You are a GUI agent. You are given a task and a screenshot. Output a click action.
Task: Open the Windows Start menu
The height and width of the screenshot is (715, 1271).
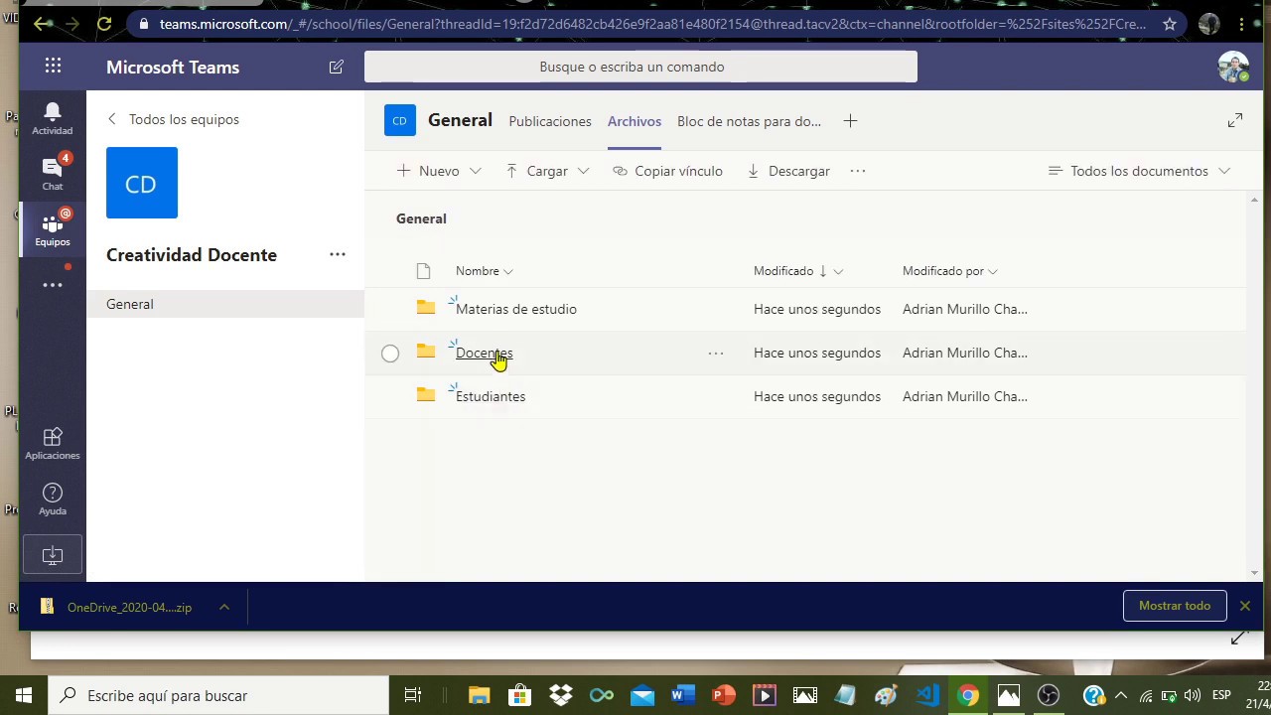click(24, 695)
